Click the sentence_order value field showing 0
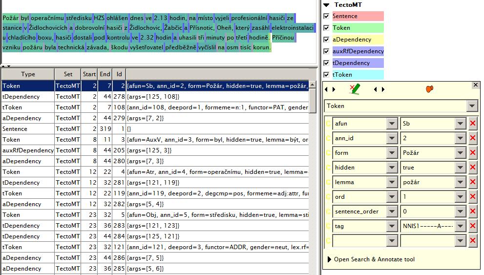Viewport: 484px width, 275px height. click(x=428, y=212)
